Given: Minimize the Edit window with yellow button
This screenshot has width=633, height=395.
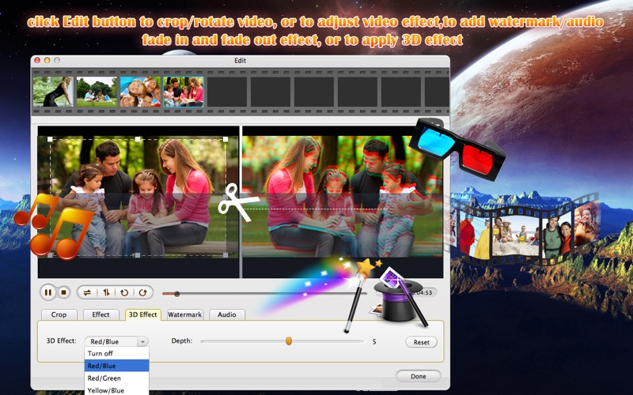Looking at the screenshot, I should click(47, 61).
